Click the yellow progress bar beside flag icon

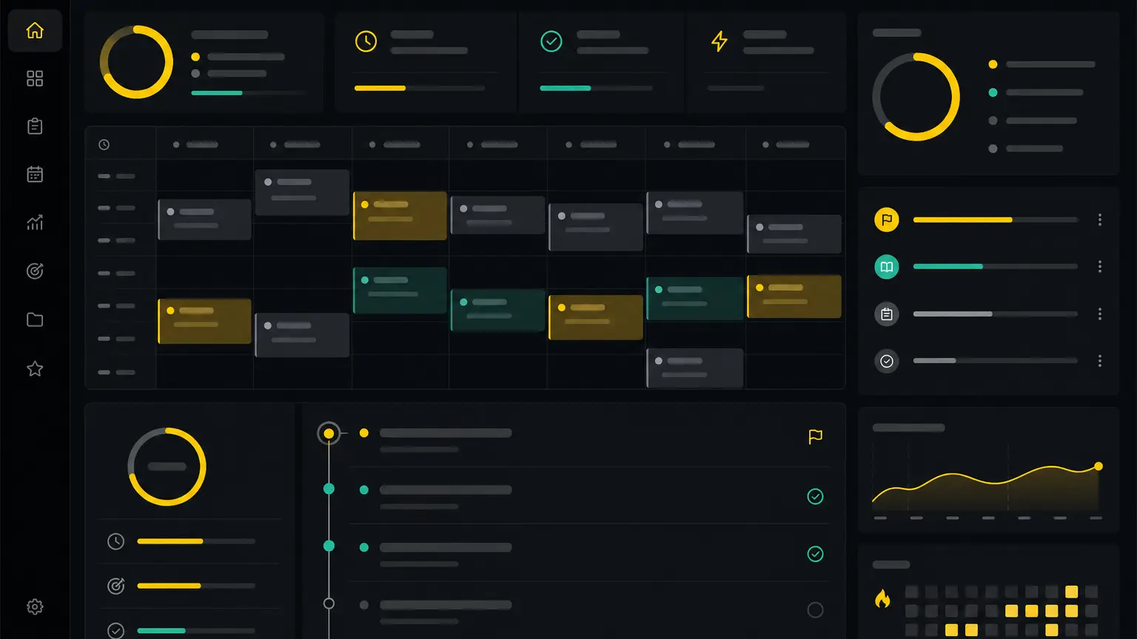996,220
